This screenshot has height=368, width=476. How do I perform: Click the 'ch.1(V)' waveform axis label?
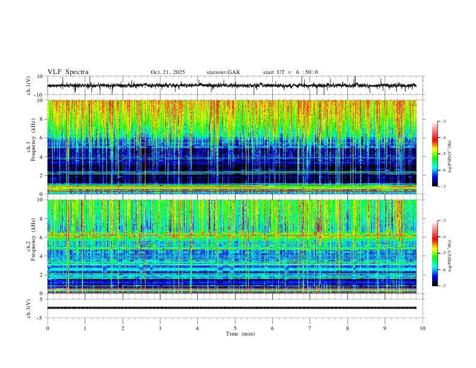point(29,85)
